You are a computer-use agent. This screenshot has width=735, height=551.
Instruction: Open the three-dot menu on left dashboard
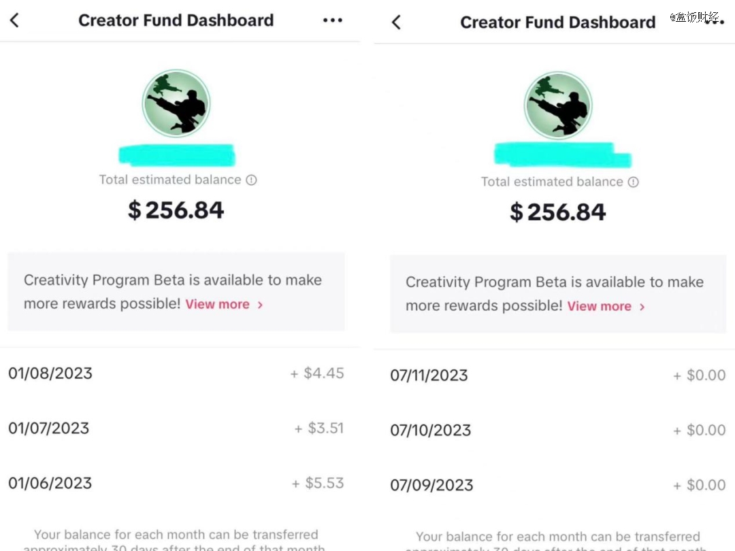coord(333,20)
